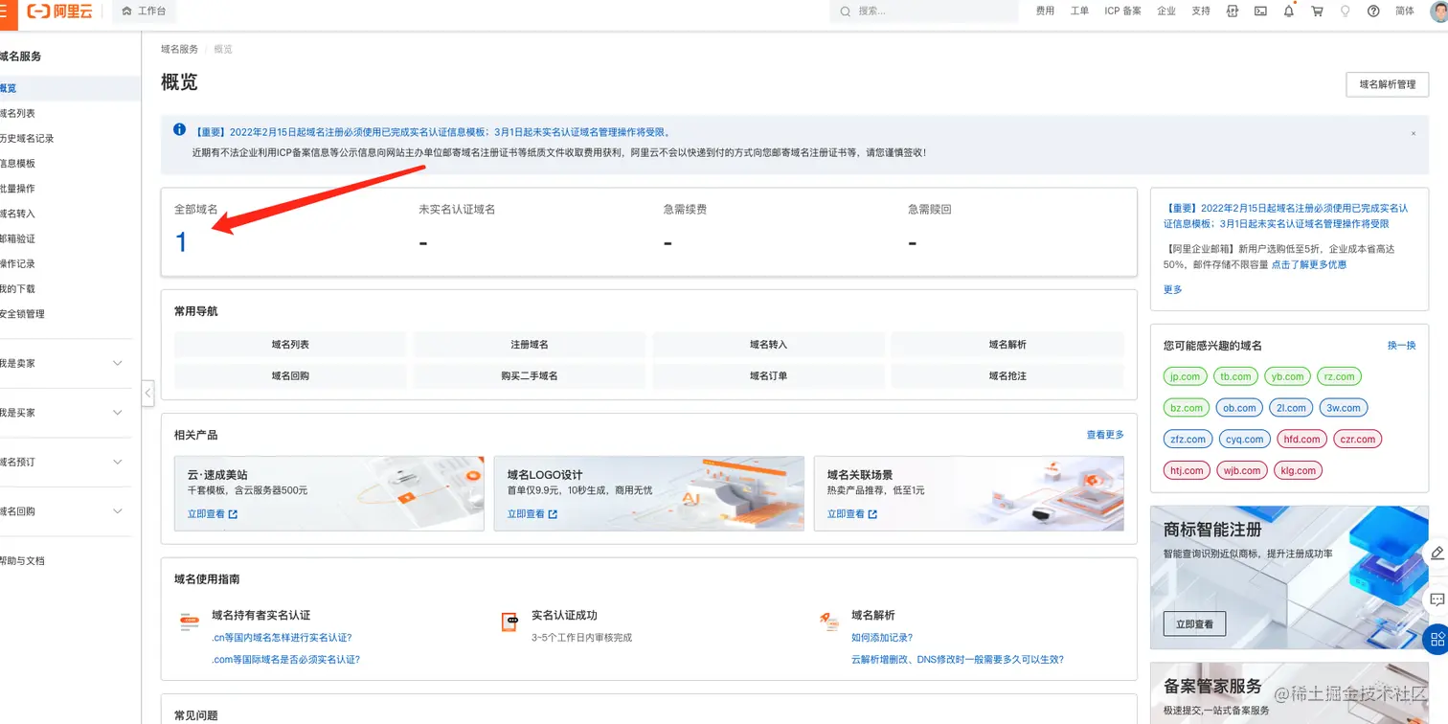Select 域名转入 in sidebar
The height and width of the screenshot is (724, 1448).
point(17,214)
